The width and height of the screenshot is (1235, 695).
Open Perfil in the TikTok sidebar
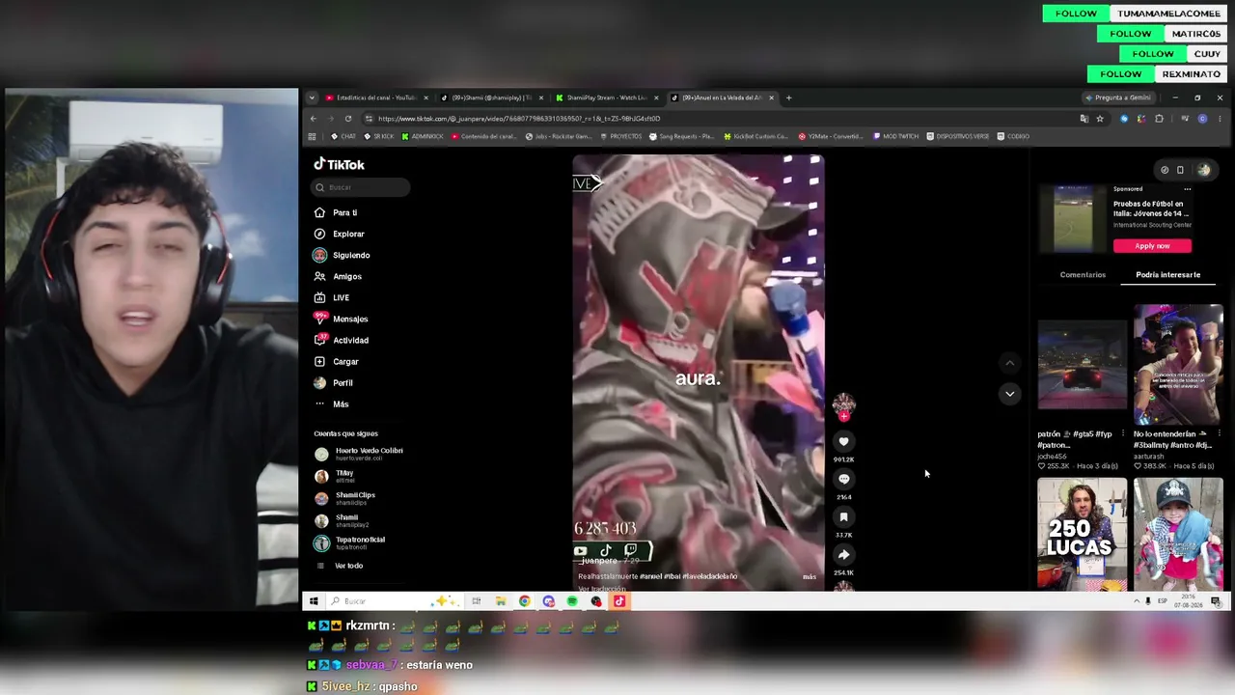(334, 382)
